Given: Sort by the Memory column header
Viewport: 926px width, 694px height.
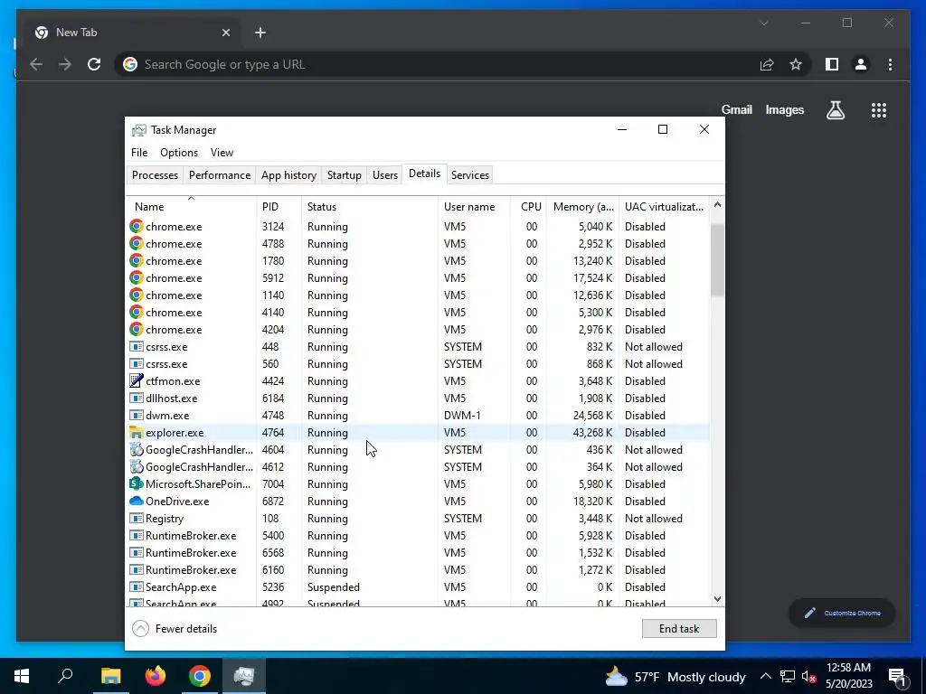Looking at the screenshot, I should coord(583,207).
